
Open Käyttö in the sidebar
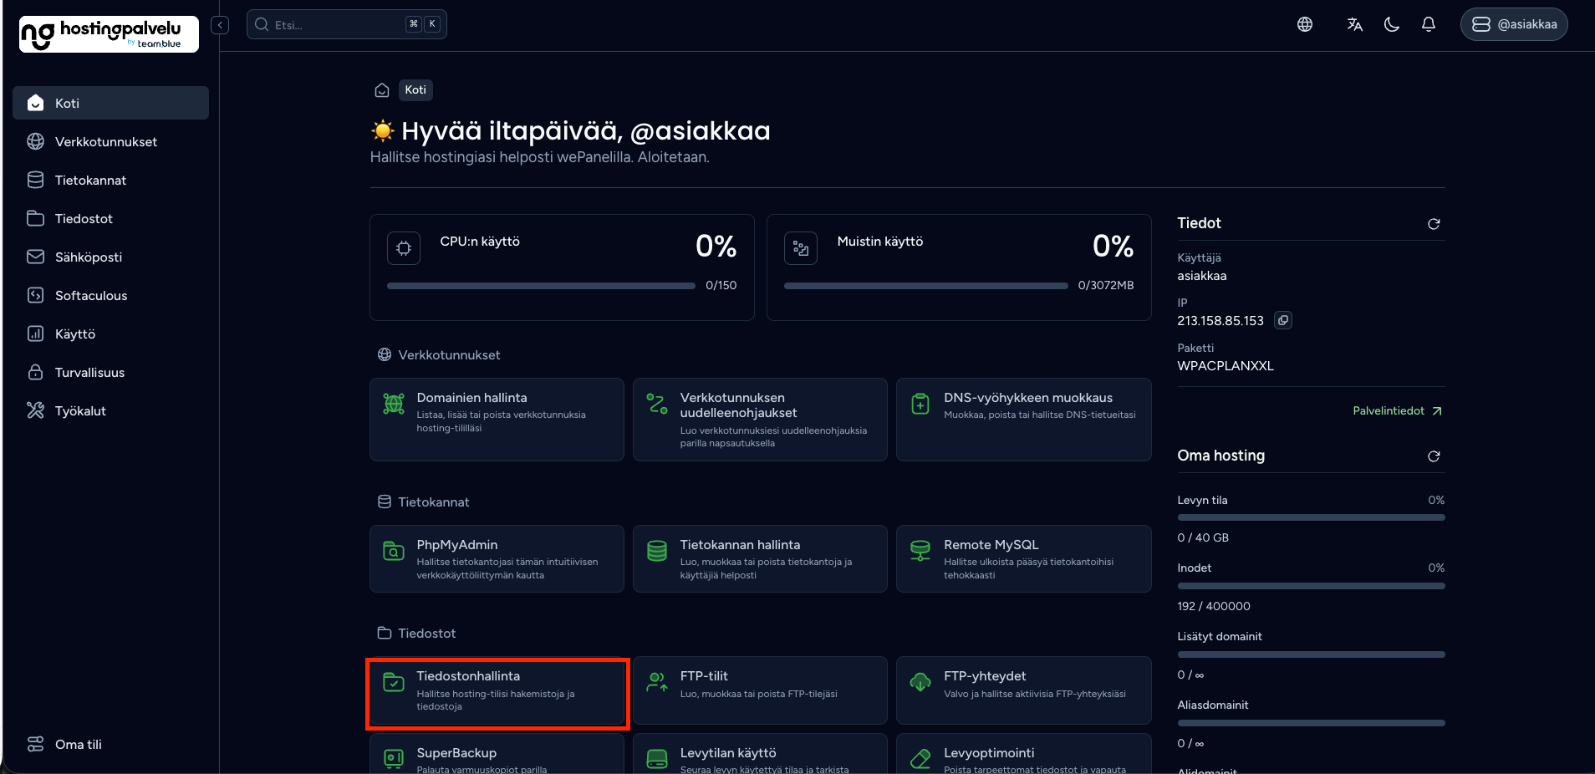coord(110,334)
